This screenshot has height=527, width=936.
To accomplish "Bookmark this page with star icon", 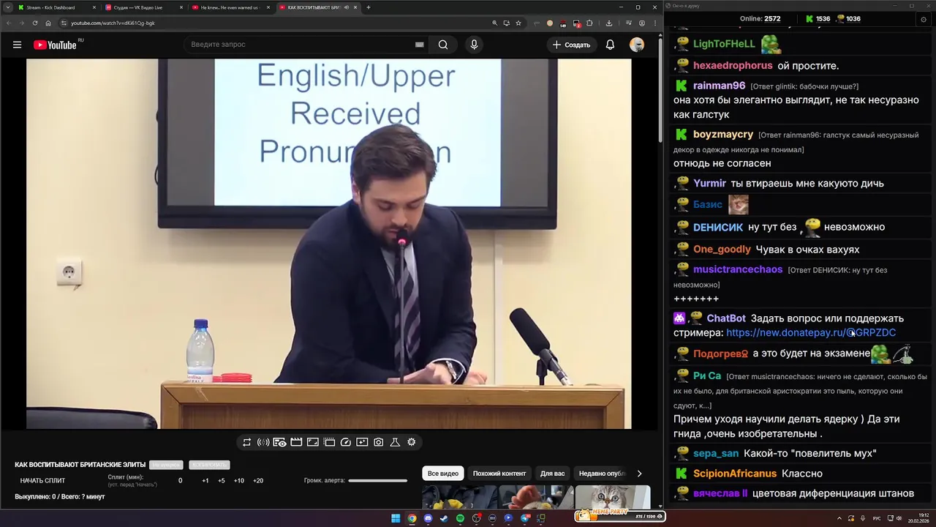I will pos(518,23).
